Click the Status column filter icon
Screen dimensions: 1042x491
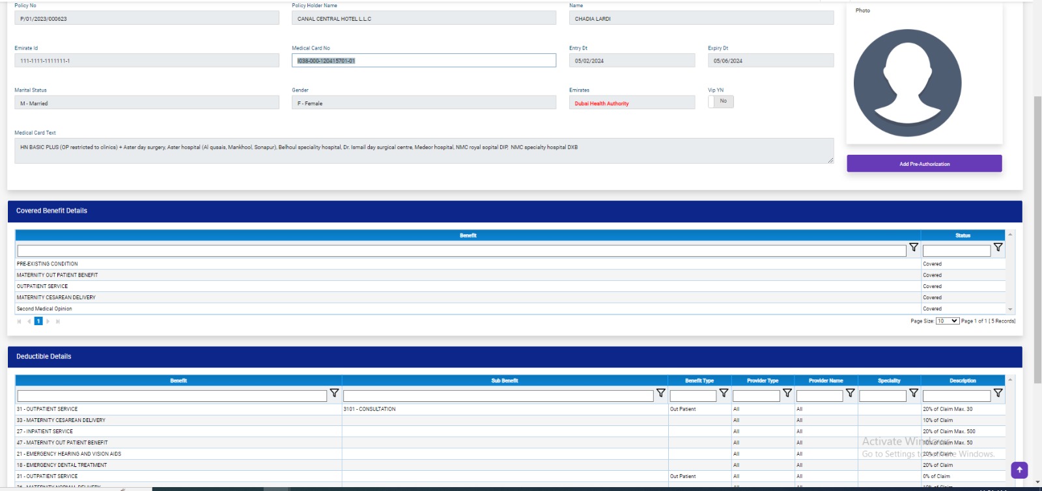(998, 248)
